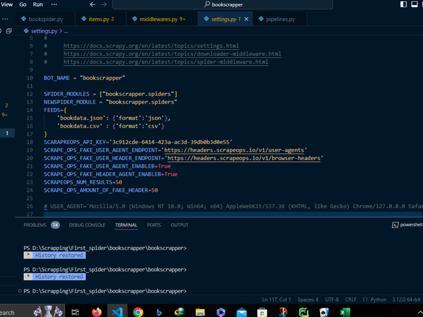Click the Windows taskbar search box

(33, 311)
